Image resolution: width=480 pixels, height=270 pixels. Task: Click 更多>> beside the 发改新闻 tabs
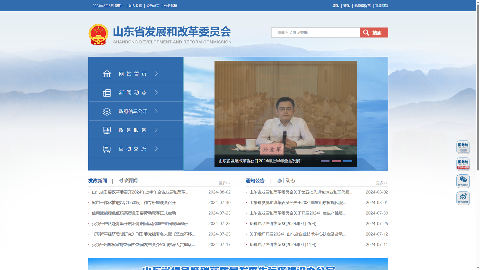(225, 183)
